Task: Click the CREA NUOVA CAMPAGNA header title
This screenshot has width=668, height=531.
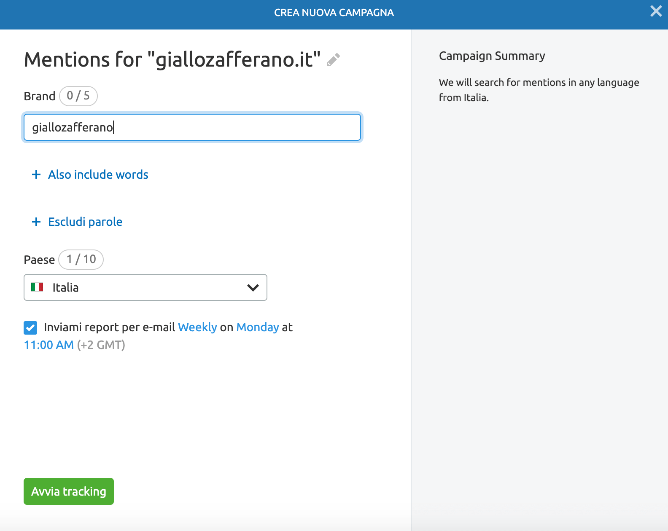Action: [334, 13]
